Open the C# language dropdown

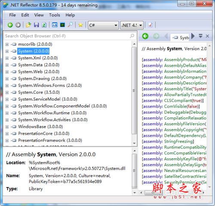103,25
